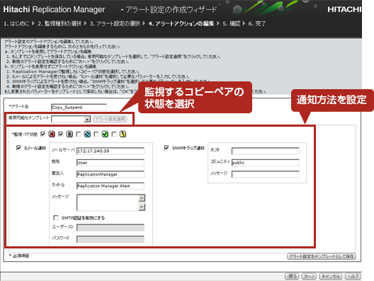
Task: Click the アラート設定適用 button
Action: (110, 119)
